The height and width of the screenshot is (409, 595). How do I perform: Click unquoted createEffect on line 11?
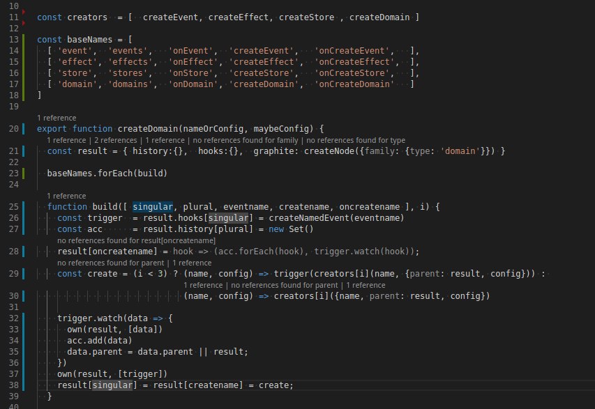239,17
